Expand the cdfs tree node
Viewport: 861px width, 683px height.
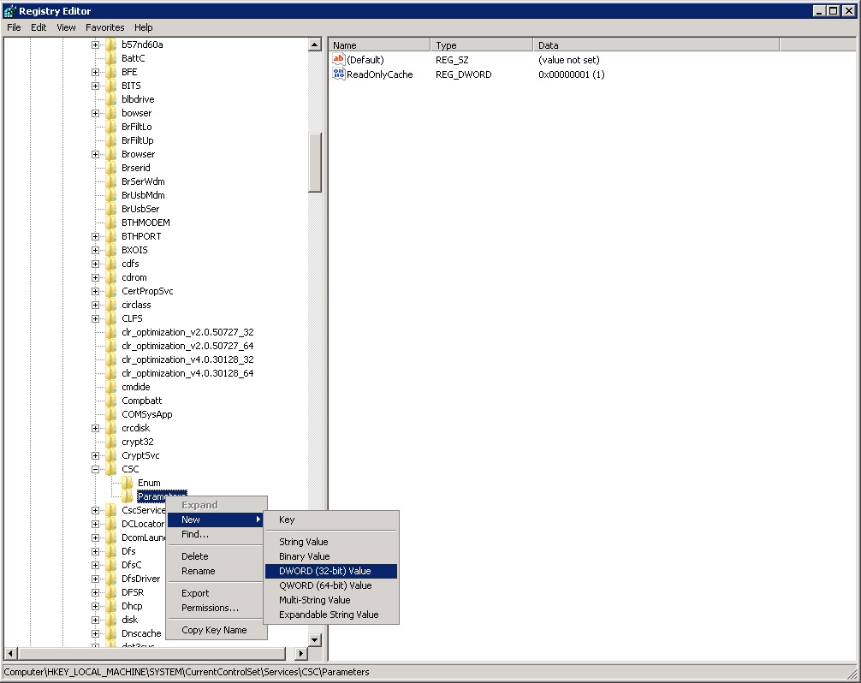(96, 264)
